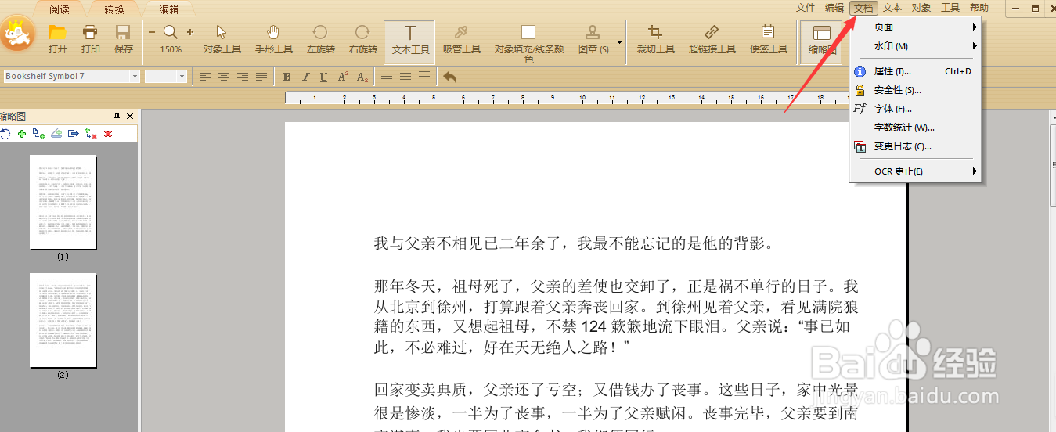Toggle superscript formatting
The width and height of the screenshot is (1056, 432).
(x=343, y=77)
